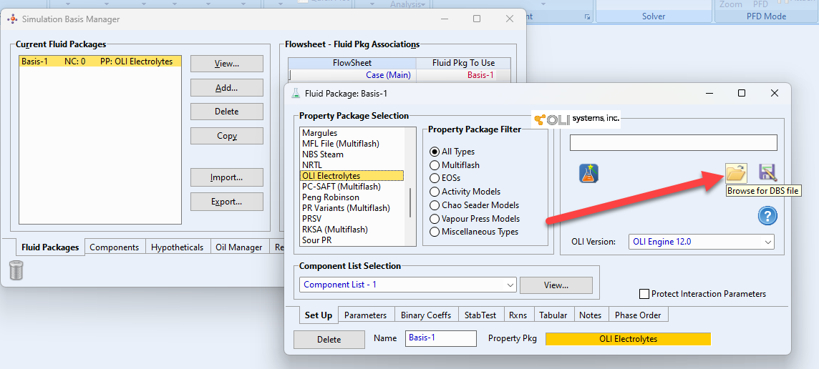Click the Name field containing Basis-1
819x369 pixels.
click(x=441, y=338)
